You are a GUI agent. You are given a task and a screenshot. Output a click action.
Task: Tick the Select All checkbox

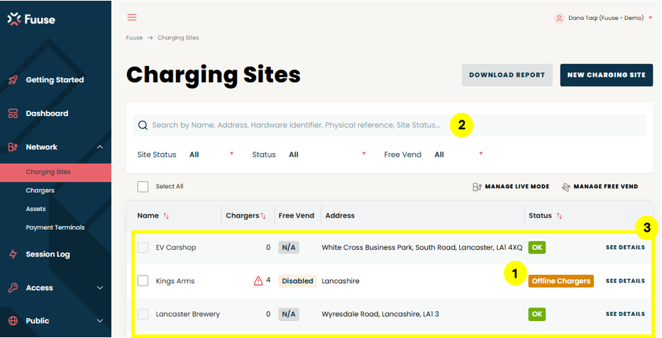tap(143, 186)
